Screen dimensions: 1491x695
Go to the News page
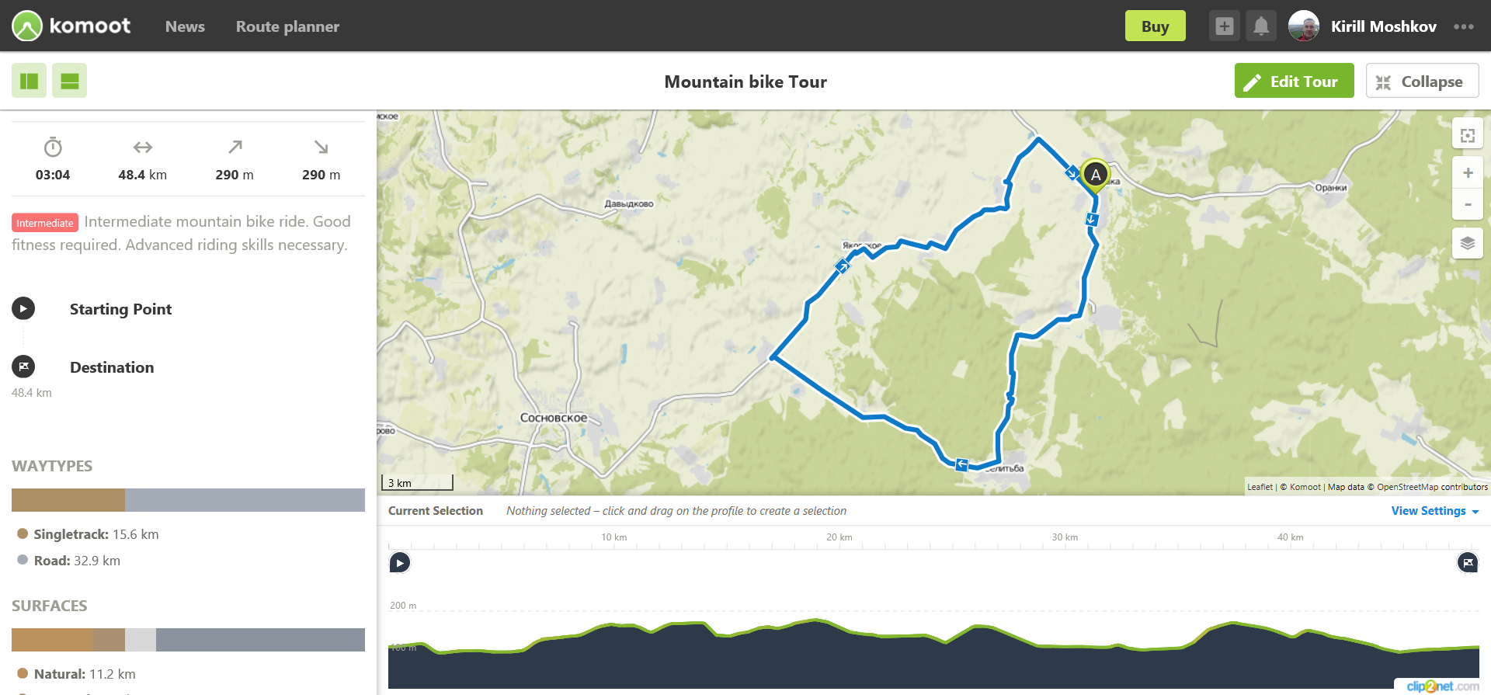[185, 26]
